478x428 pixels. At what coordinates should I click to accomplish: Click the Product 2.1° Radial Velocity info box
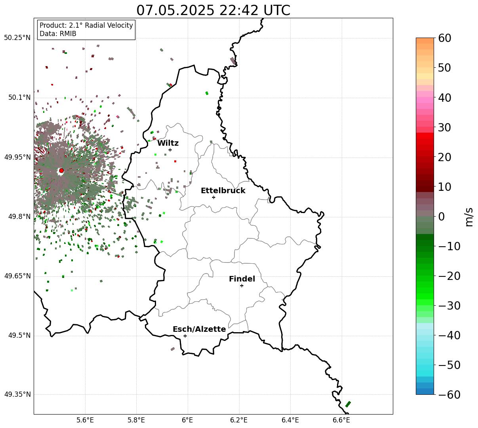click(86, 30)
